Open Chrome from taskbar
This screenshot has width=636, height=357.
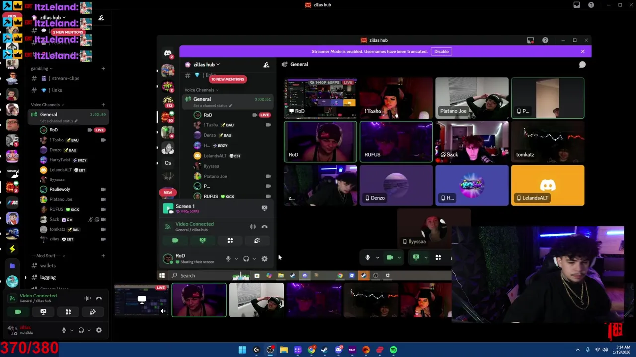311,350
